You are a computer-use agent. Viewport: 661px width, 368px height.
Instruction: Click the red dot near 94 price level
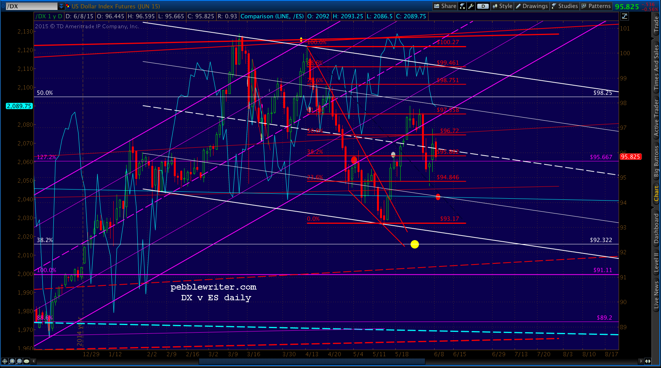click(438, 197)
